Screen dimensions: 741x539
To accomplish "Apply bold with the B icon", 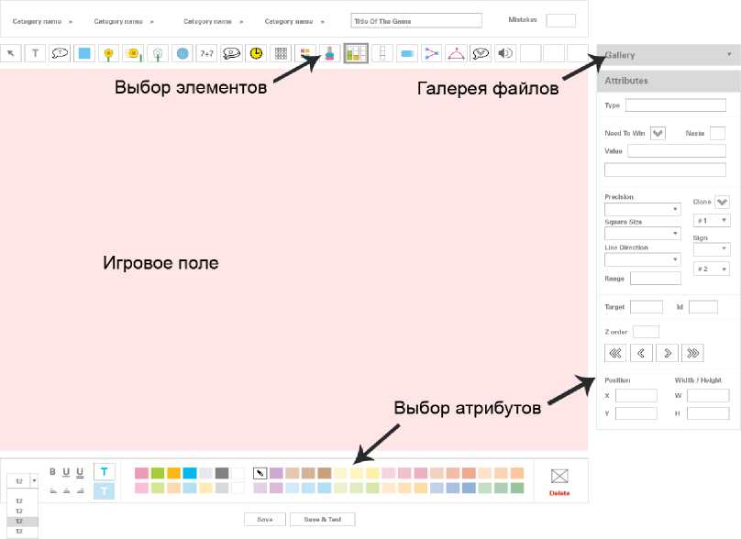I will [x=52, y=471].
